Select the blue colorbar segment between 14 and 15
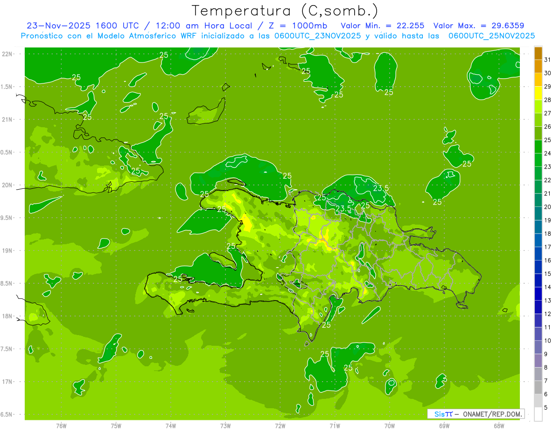 click(x=538, y=281)
